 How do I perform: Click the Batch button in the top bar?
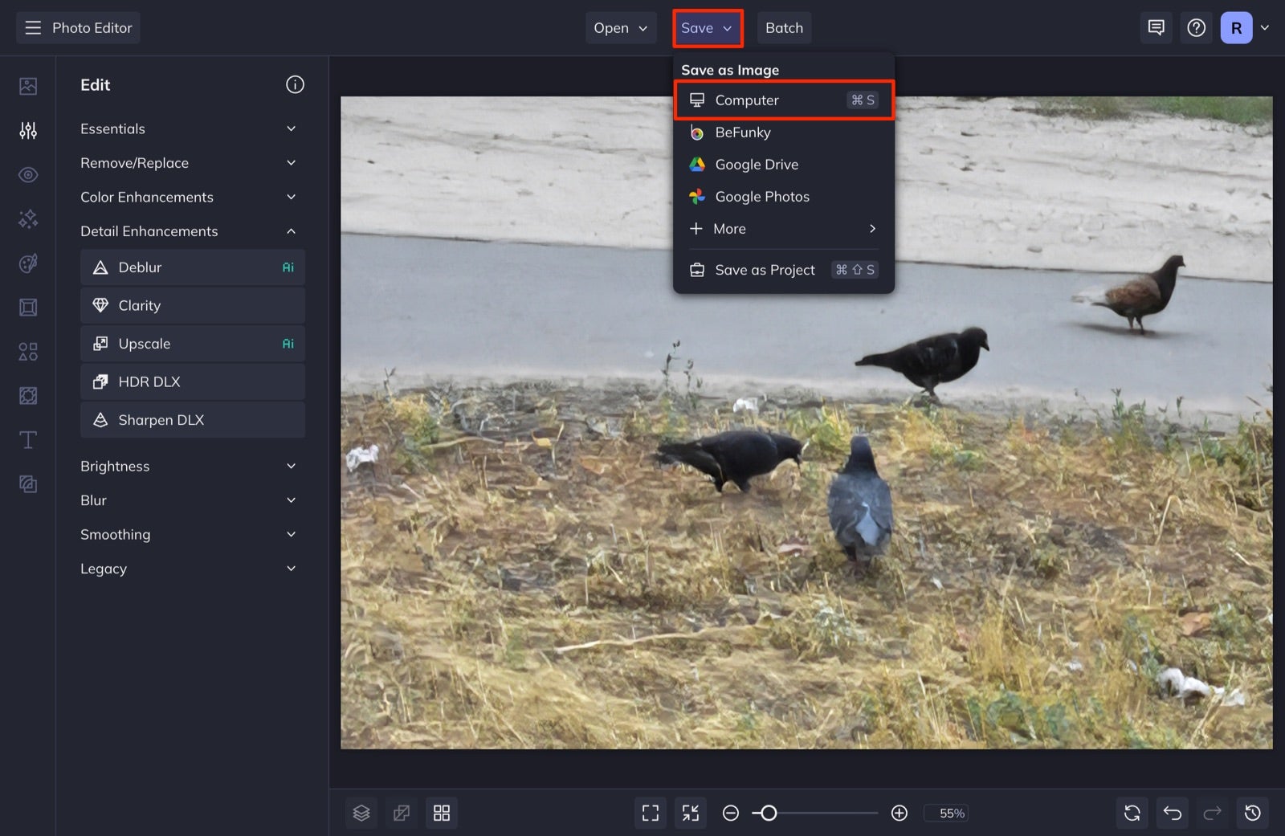pos(785,27)
